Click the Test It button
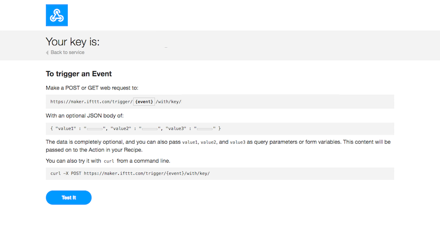Viewport: 440px width, 246px height. [x=69, y=198]
